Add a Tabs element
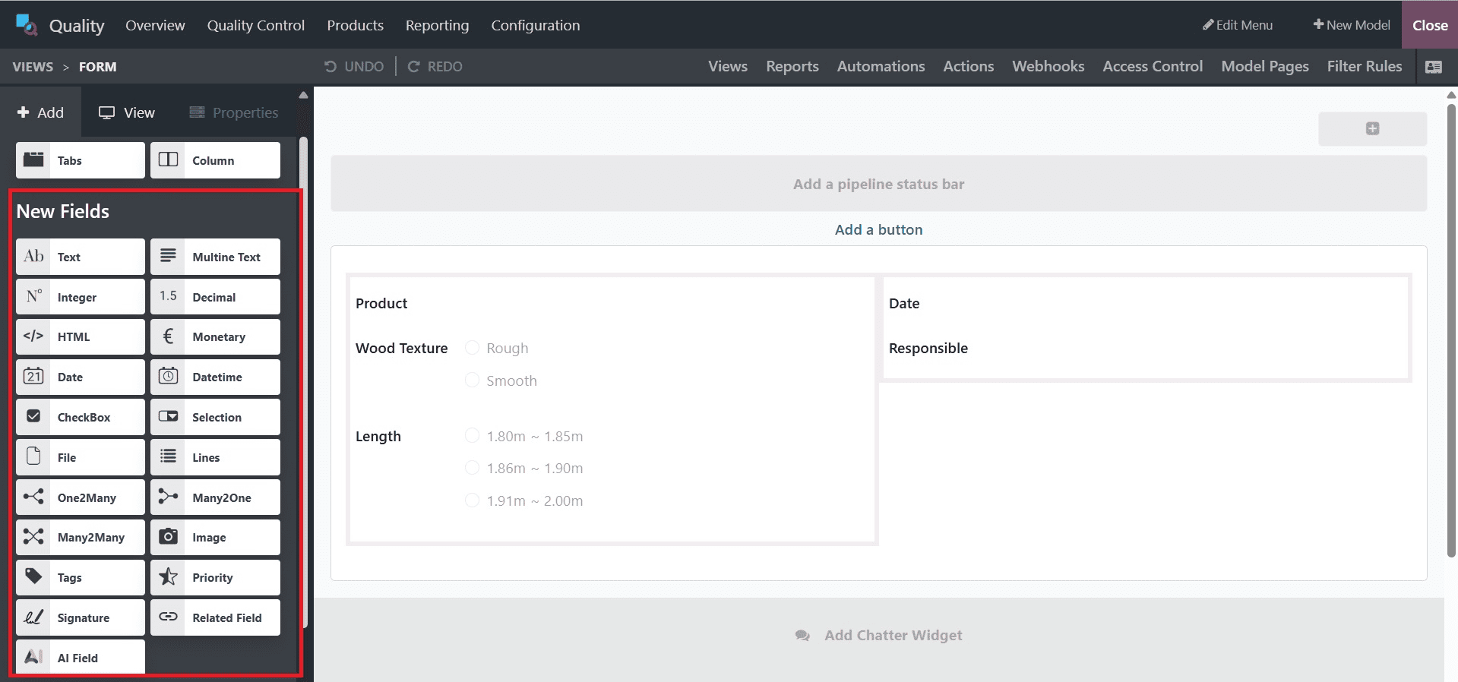 pos(81,160)
